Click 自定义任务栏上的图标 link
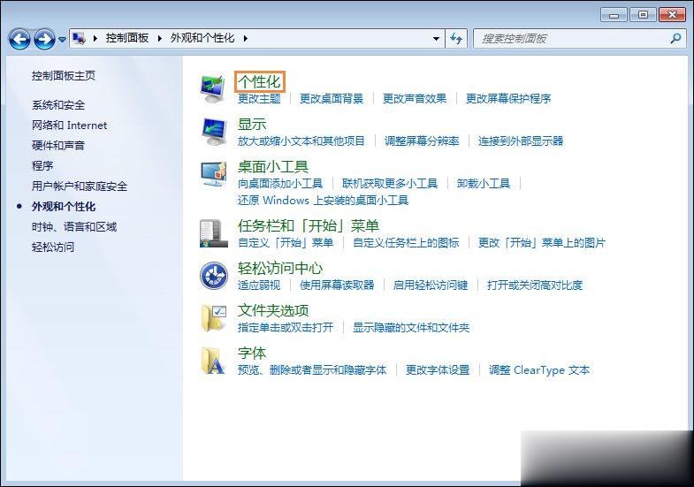The width and height of the screenshot is (694, 487). [x=406, y=243]
